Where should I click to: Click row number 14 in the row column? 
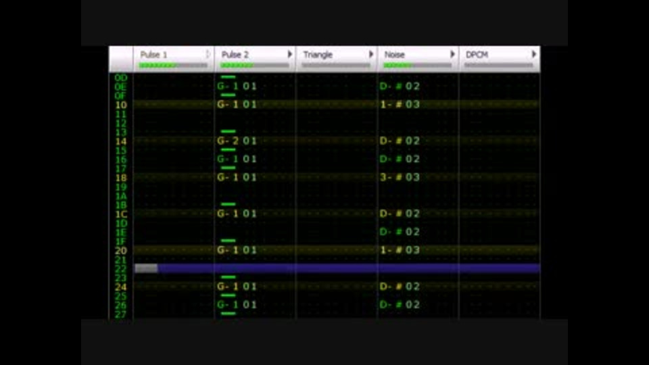121,141
